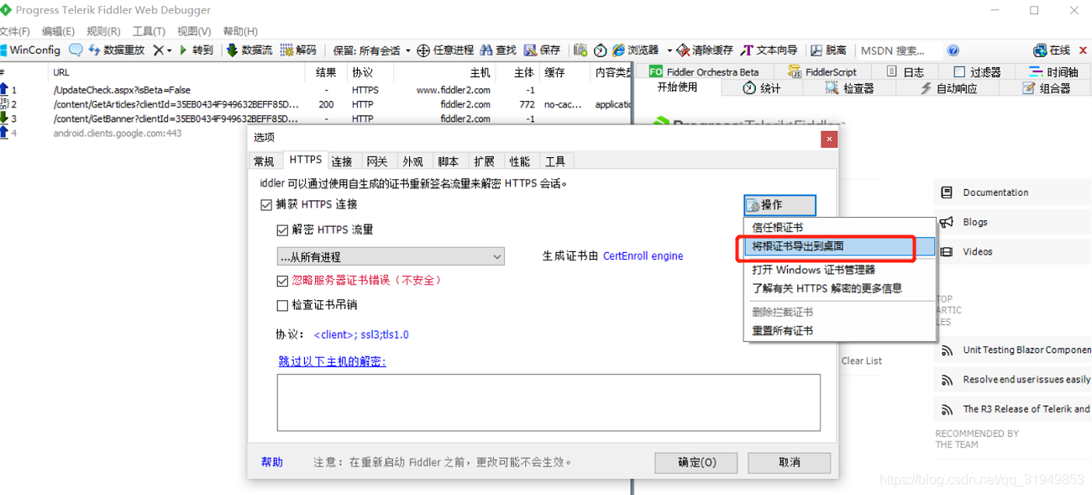Switch to the 统计 statistics tab

(x=762, y=87)
